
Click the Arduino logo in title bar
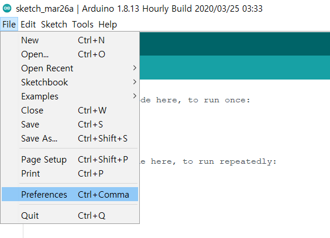coord(7,8)
